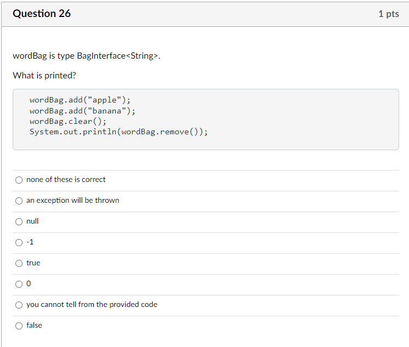The width and height of the screenshot is (409, 347).
Task: Mark the 'false' radio button
Action: click(x=19, y=326)
